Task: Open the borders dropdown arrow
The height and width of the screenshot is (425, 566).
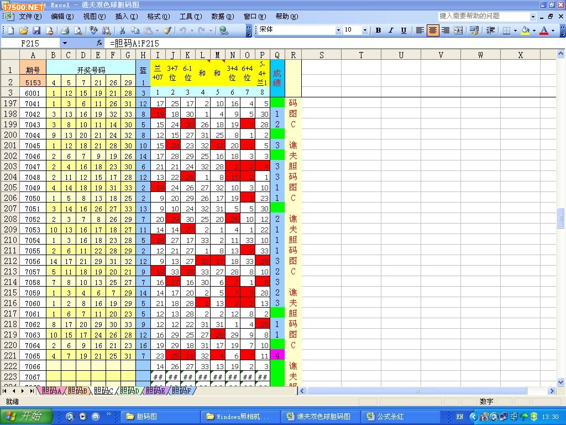Action: click(516, 30)
